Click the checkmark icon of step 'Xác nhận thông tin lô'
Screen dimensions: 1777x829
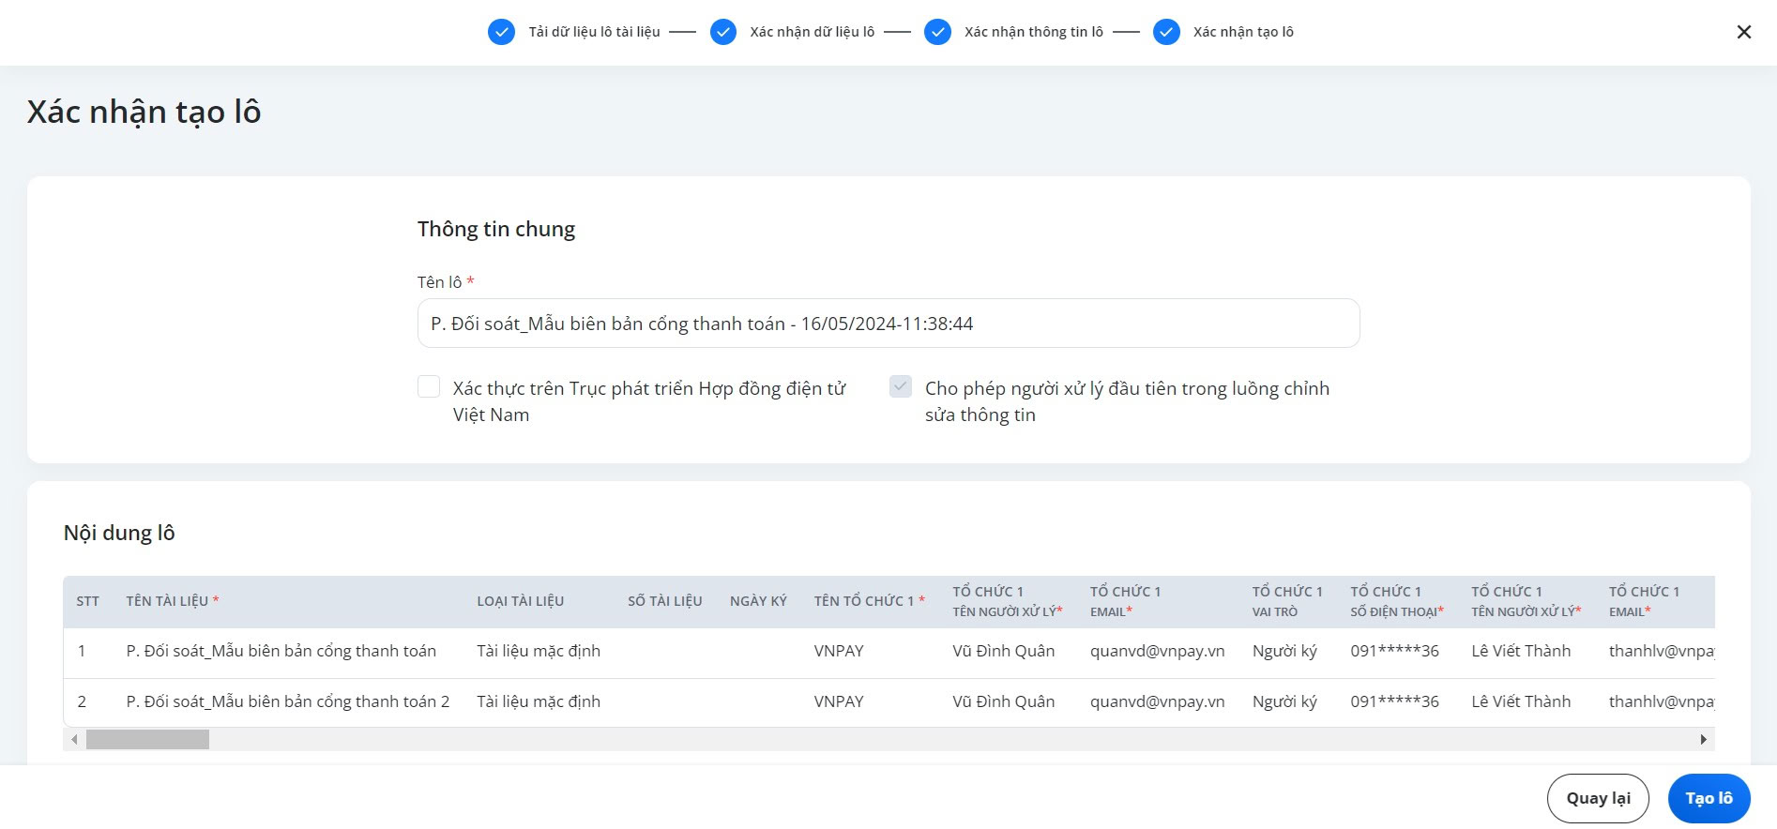click(x=938, y=32)
